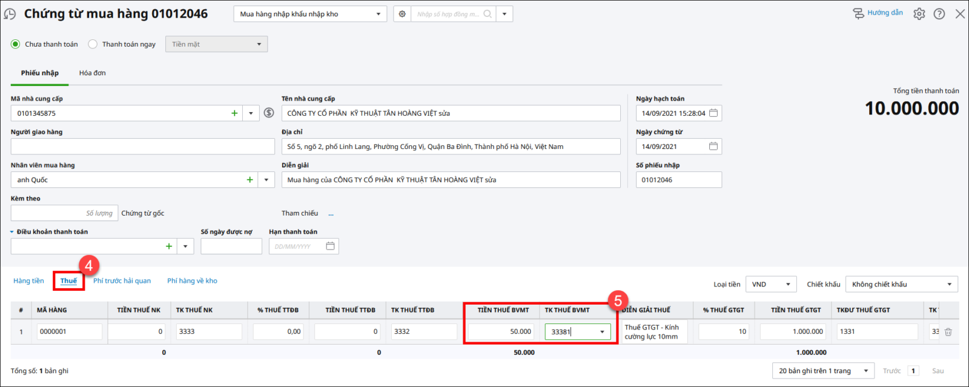The width and height of the screenshot is (969, 387).
Task: Click the contract settings gear icon
Action: [x=402, y=14]
